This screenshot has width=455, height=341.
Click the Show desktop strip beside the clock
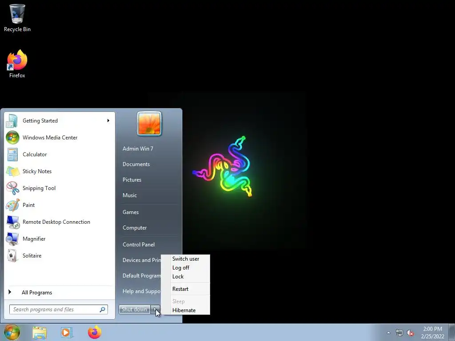pos(452,333)
